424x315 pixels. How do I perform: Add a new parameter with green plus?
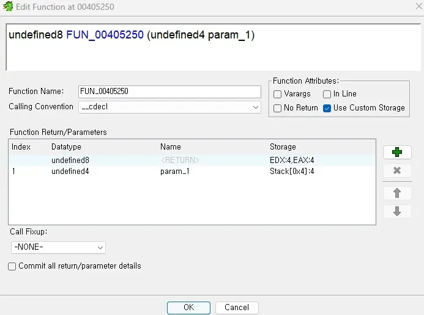click(x=397, y=153)
